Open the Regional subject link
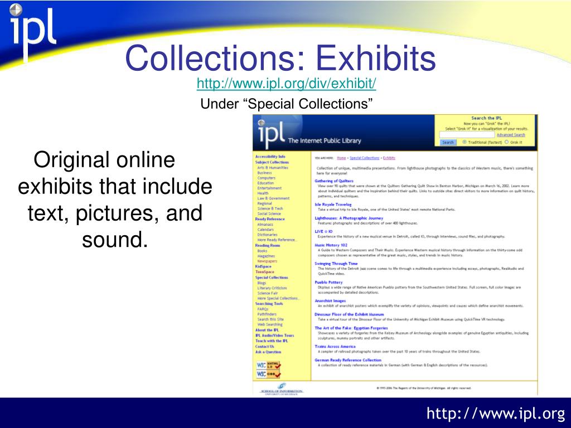Screen dimensions: 571x428 click(x=265, y=203)
